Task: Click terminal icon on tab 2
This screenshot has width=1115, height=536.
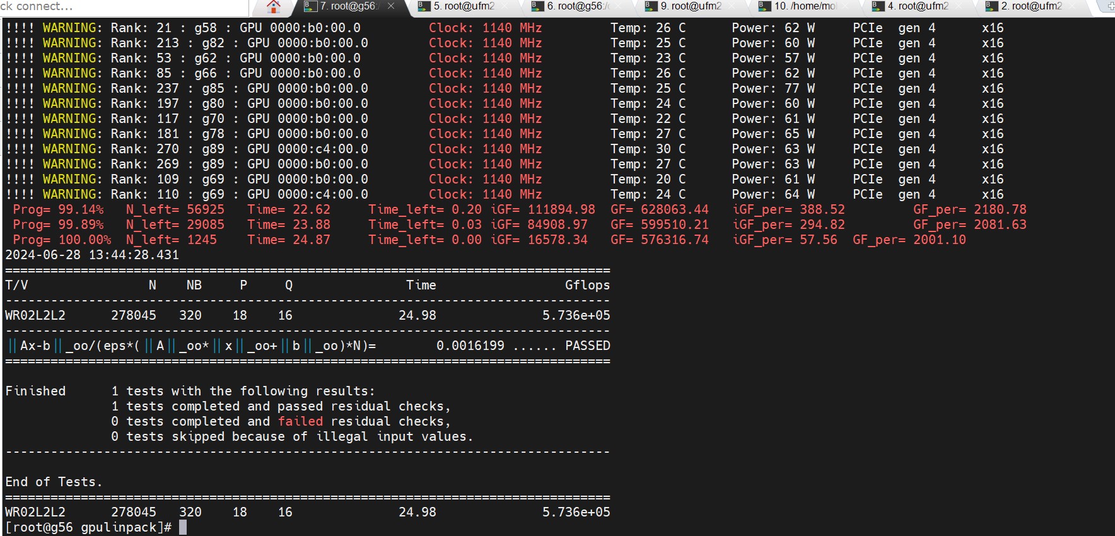Action: point(991,6)
